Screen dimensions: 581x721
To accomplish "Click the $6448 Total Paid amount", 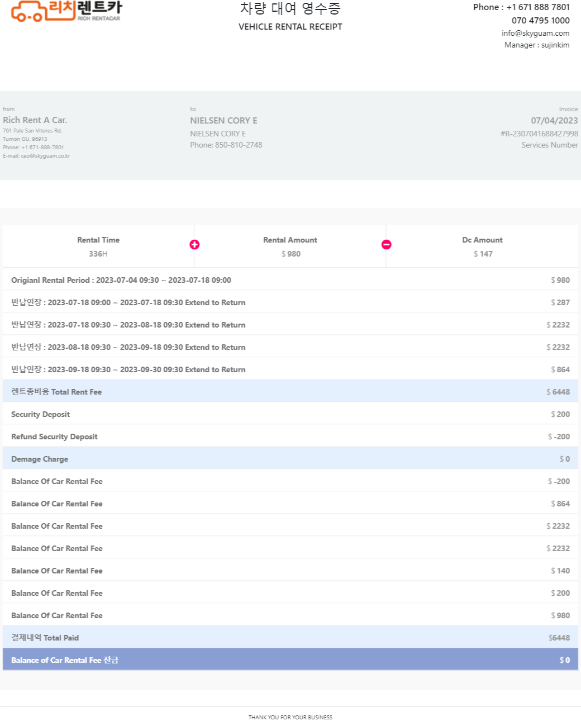I will click(559, 638).
